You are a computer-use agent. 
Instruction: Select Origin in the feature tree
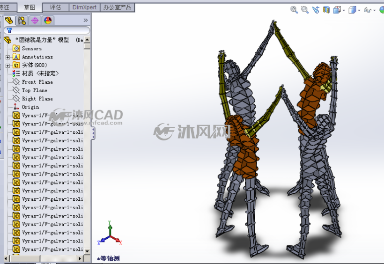click(30, 107)
